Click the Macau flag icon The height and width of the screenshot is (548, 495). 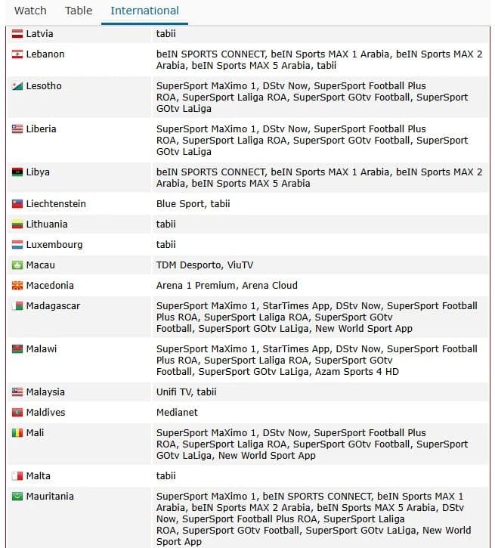[x=17, y=265]
